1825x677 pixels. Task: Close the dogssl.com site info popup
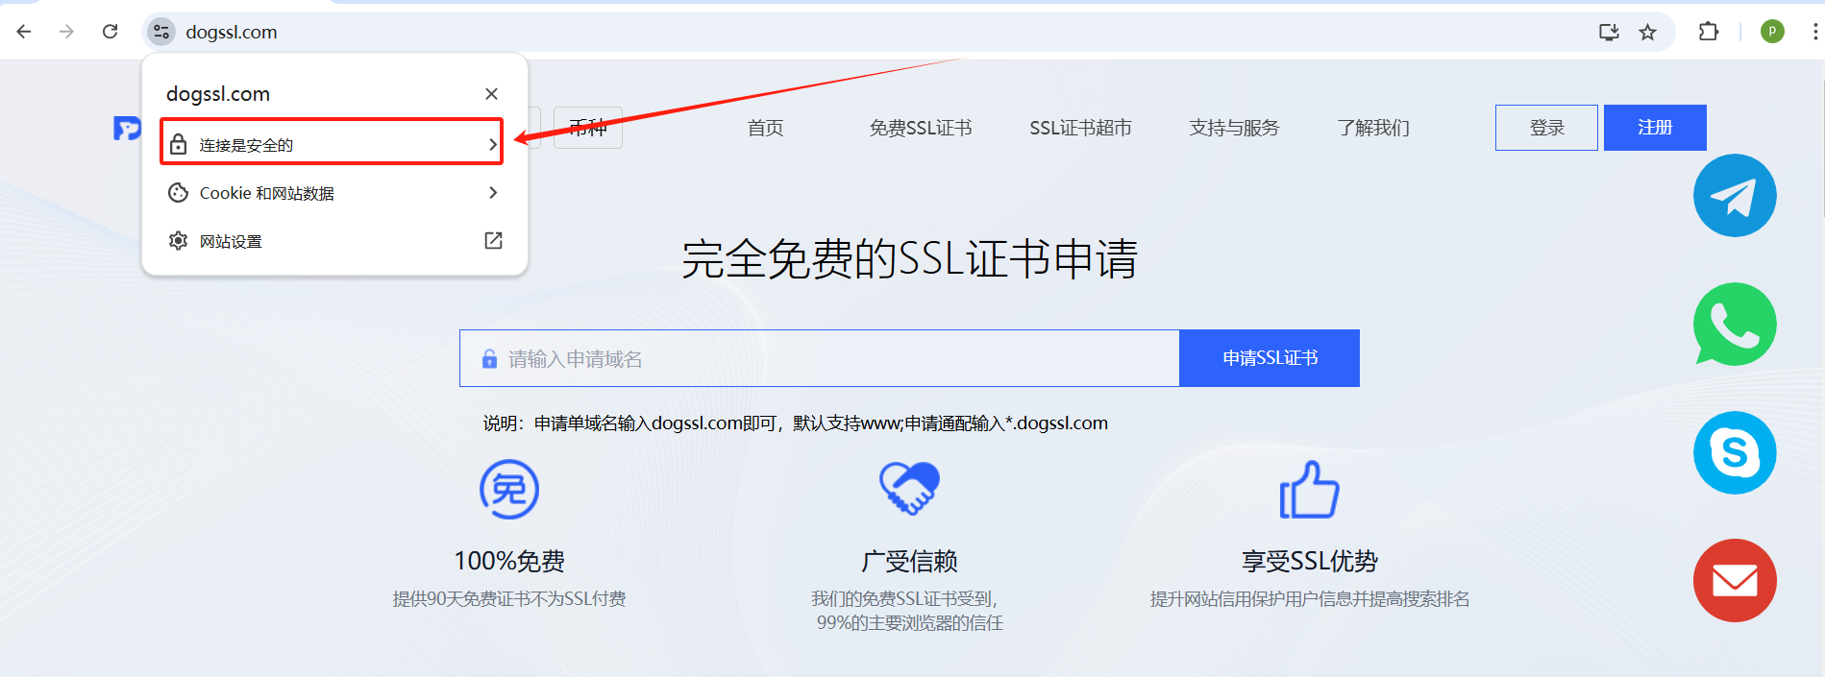click(x=491, y=93)
